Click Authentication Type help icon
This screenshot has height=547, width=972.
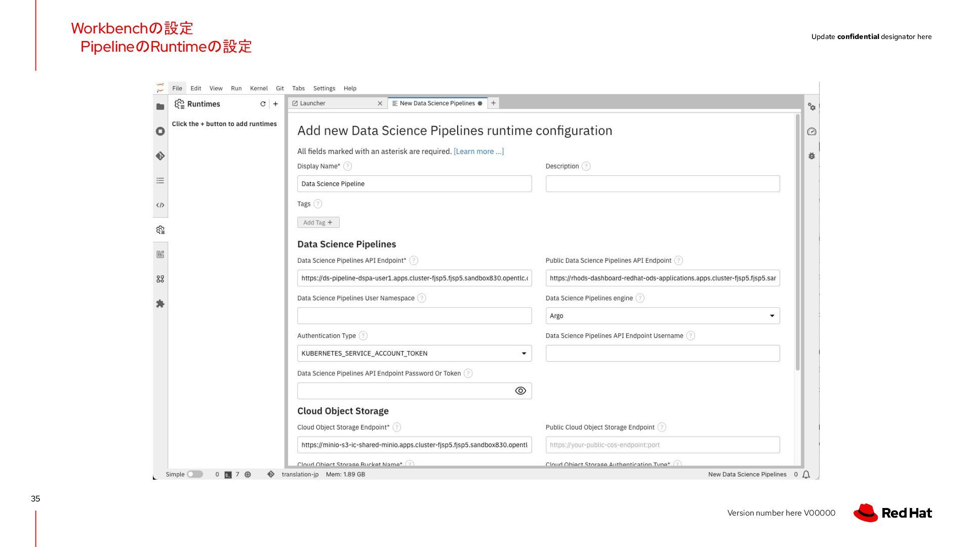coord(363,336)
